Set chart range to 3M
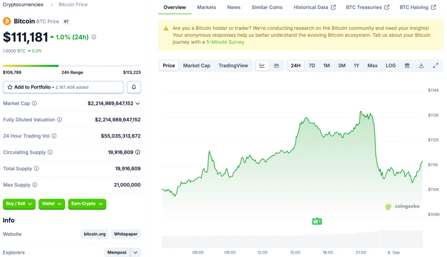447x257 pixels. pyautogui.click(x=341, y=65)
